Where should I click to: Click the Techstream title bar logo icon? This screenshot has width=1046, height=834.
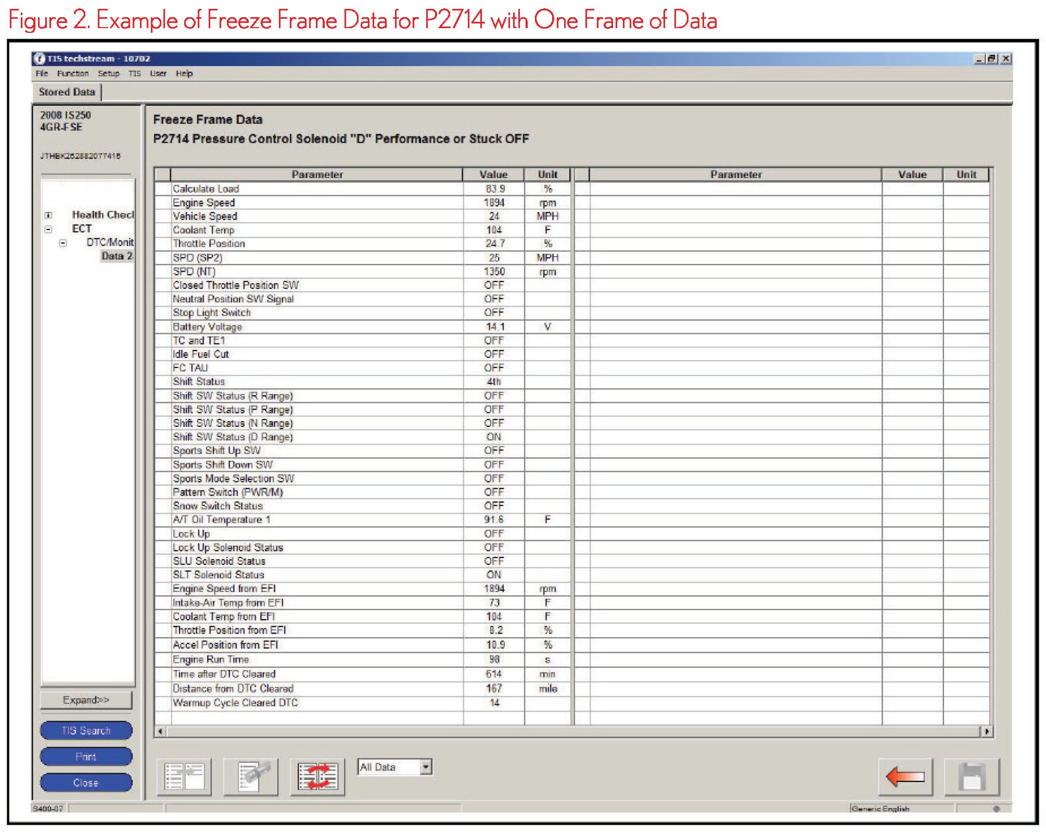pyautogui.click(x=39, y=59)
